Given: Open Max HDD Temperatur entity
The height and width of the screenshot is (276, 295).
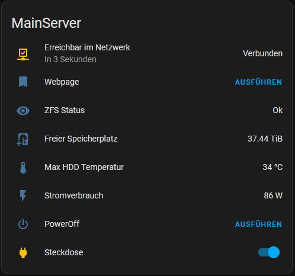Looking at the screenshot, I should pos(84,167).
